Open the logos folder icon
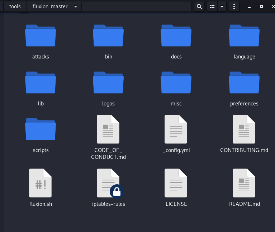Viewport: 275px width, 232px height. [108, 82]
